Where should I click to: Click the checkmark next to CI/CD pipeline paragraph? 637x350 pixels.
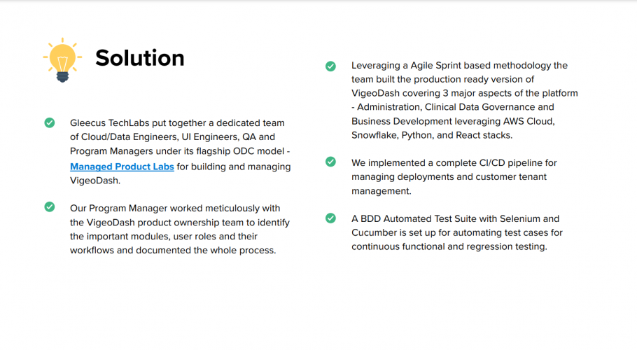click(330, 162)
